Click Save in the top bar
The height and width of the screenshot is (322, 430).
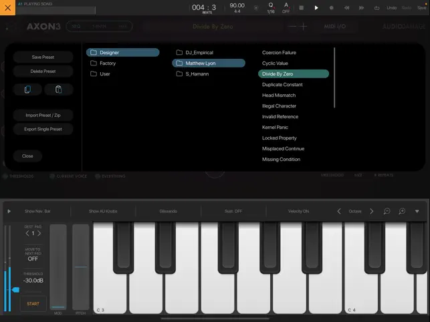pos(422,7)
